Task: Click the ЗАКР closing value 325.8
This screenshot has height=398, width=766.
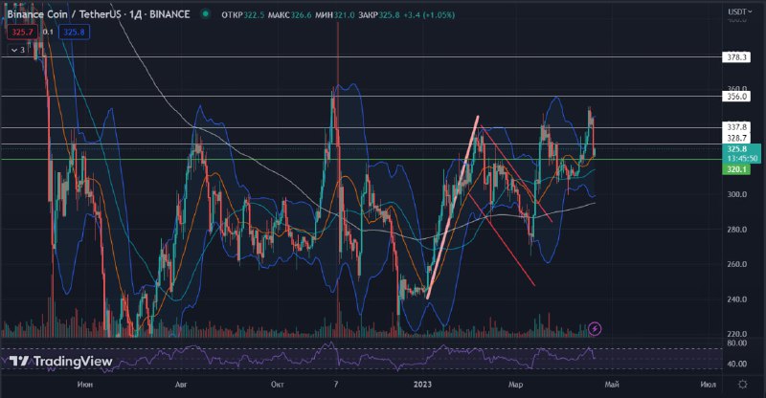Action: point(389,15)
